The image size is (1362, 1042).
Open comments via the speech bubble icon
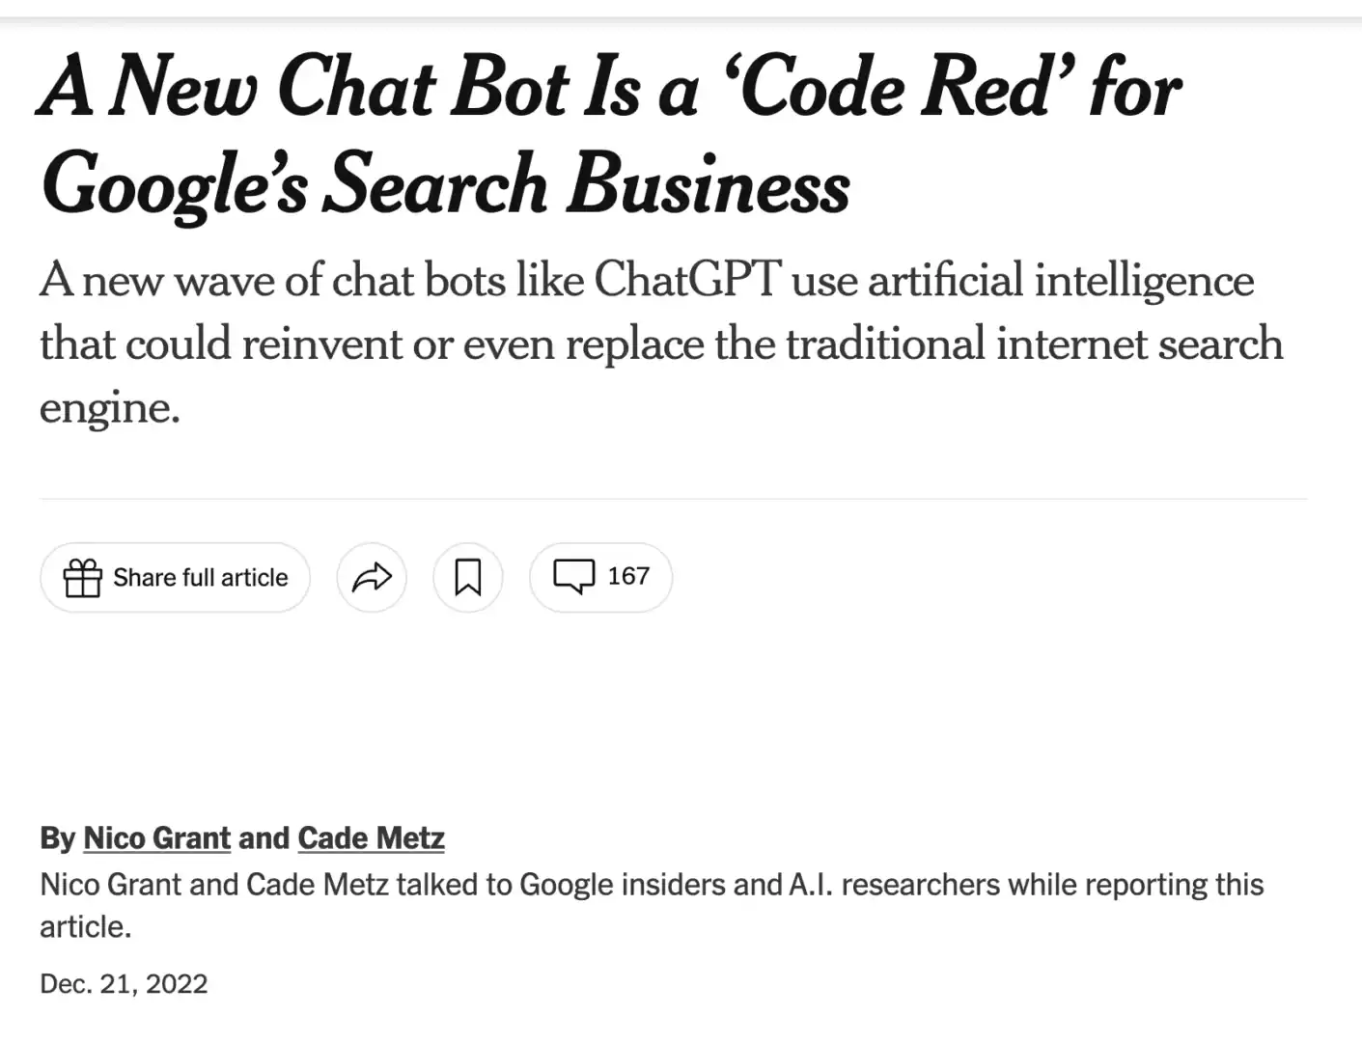tap(575, 577)
